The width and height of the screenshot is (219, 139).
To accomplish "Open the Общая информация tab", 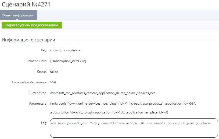I will click(x=18, y=15).
